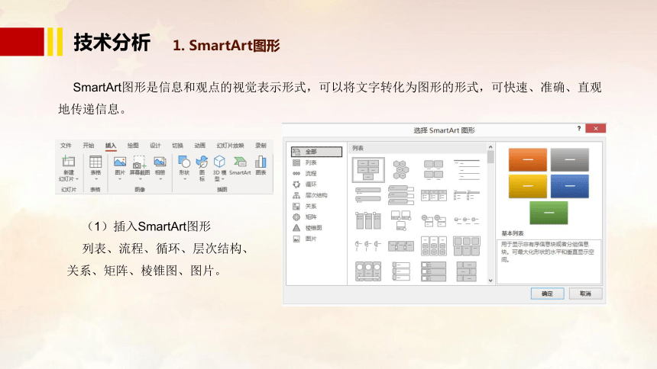Open the 录制 tab
Viewport: 657px width, 369px height.
[x=261, y=145]
